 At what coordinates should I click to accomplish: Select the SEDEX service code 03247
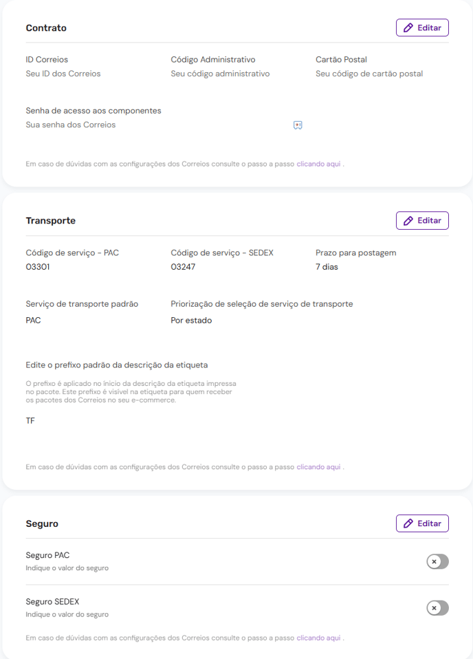[183, 267]
